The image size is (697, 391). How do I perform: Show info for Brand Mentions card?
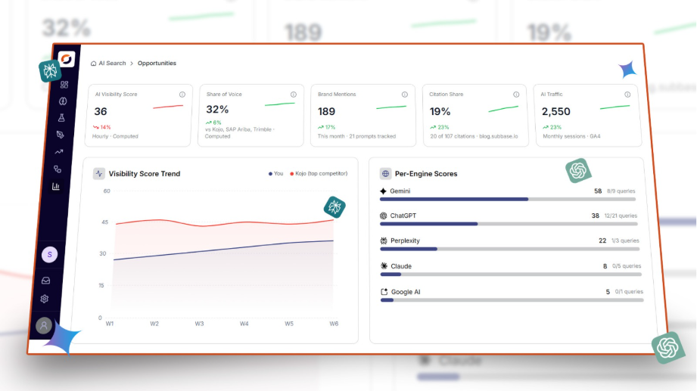[405, 95]
